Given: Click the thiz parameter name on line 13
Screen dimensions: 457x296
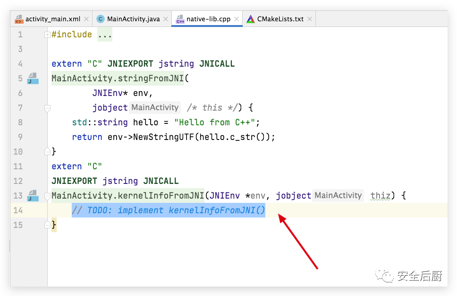Looking at the screenshot, I should [380, 195].
